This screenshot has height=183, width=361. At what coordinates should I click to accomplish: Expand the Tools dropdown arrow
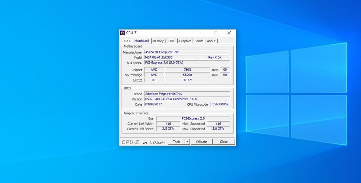[x=187, y=142]
